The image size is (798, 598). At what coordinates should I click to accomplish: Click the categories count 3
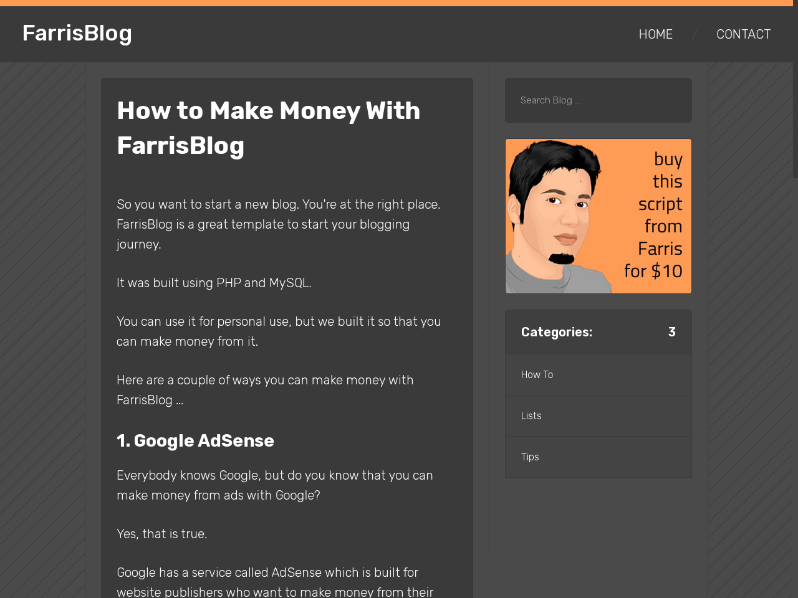[672, 332]
